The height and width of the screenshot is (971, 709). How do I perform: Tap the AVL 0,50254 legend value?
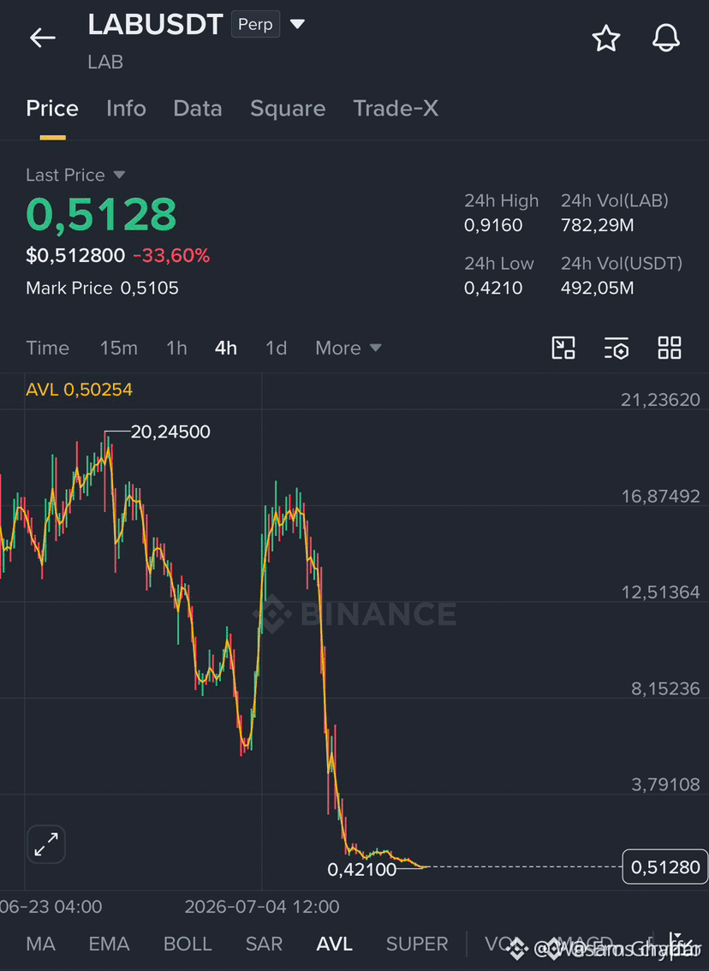(80, 390)
